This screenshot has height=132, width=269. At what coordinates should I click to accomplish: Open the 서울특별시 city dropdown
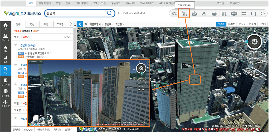pos(96,24)
